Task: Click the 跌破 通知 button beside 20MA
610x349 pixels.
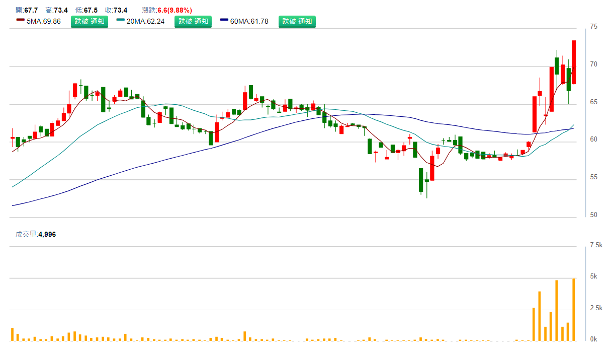Action: pyautogui.click(x=193, y=21)
